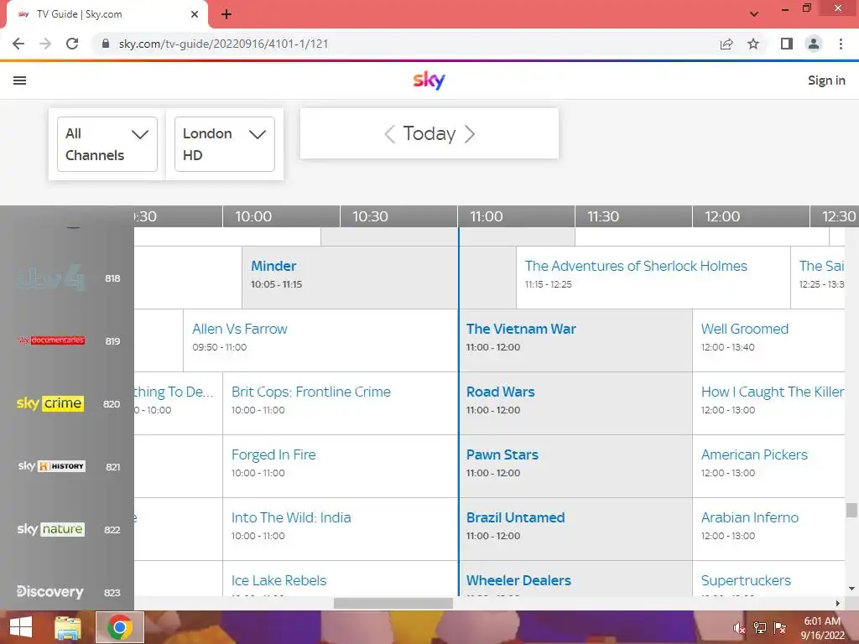Click Sign in link
Viewport: 859px width, 644px height.
pyautogui.click(x=826, y=80)
